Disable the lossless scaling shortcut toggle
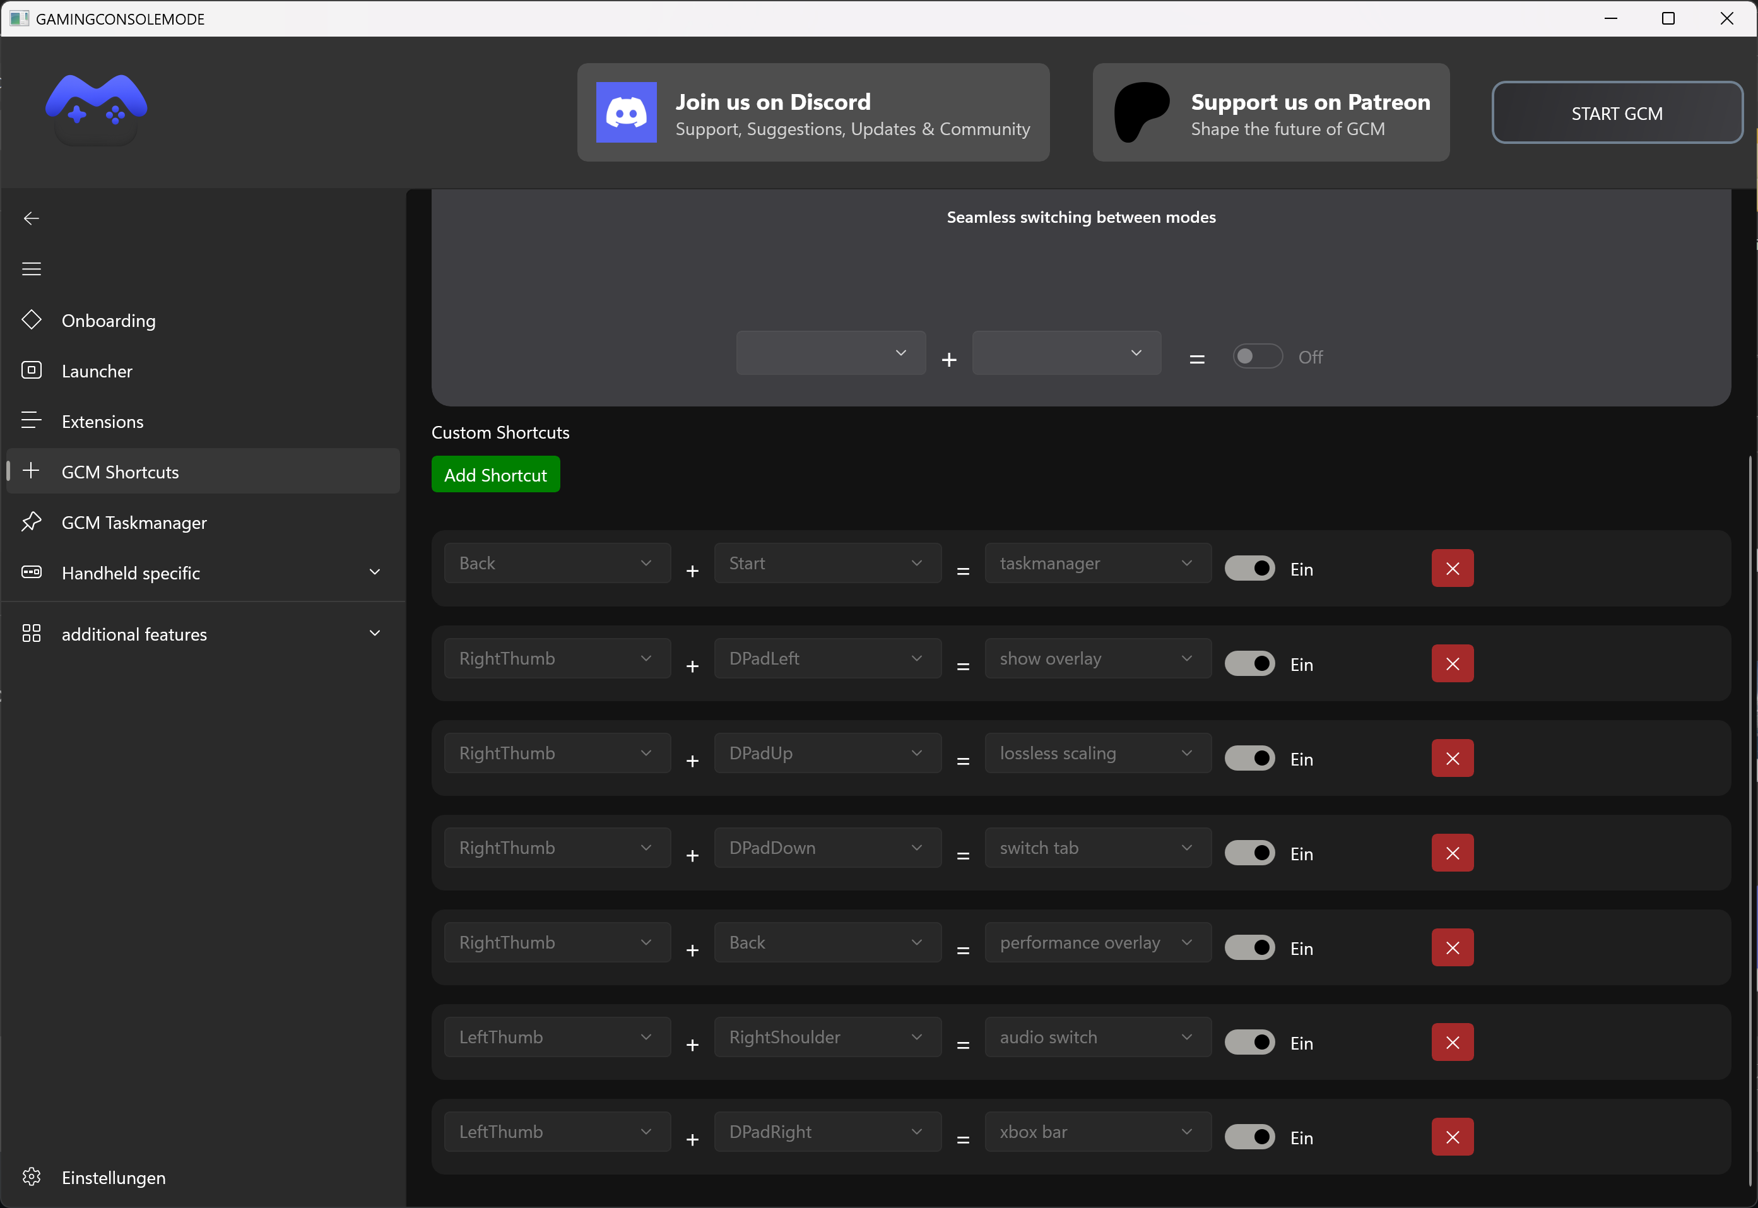Viewport: 1758px width, 1208px height. (x=1249, y=759)
